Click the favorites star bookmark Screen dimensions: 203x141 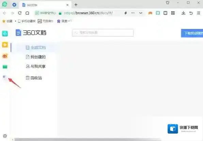[7, 21]
